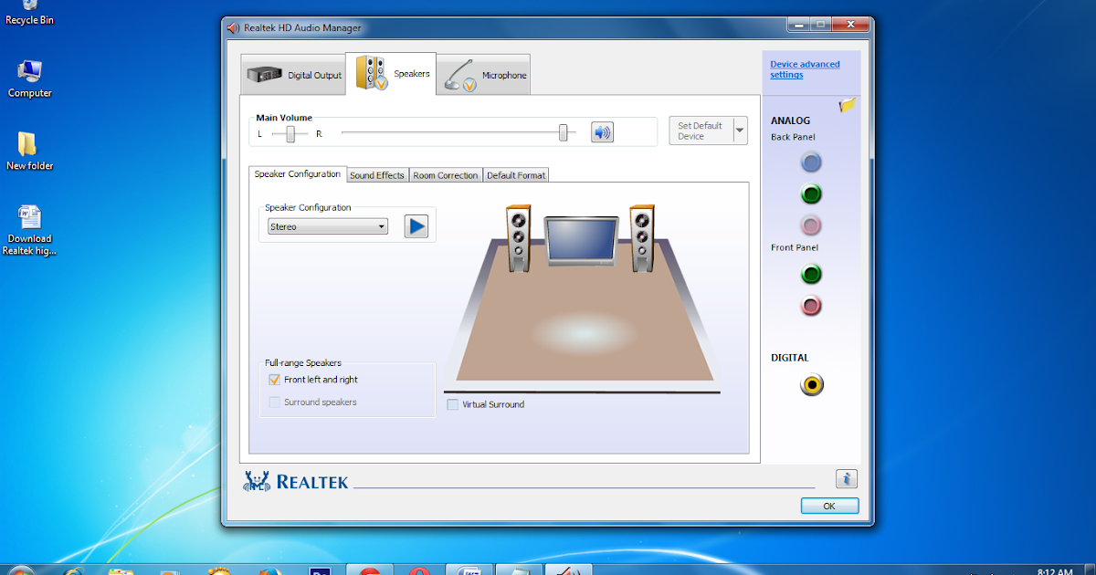Viewport: 1096px width, 575px height.
Task: Click the 'ANALOG' heading
Action: (x=790, y=120)
